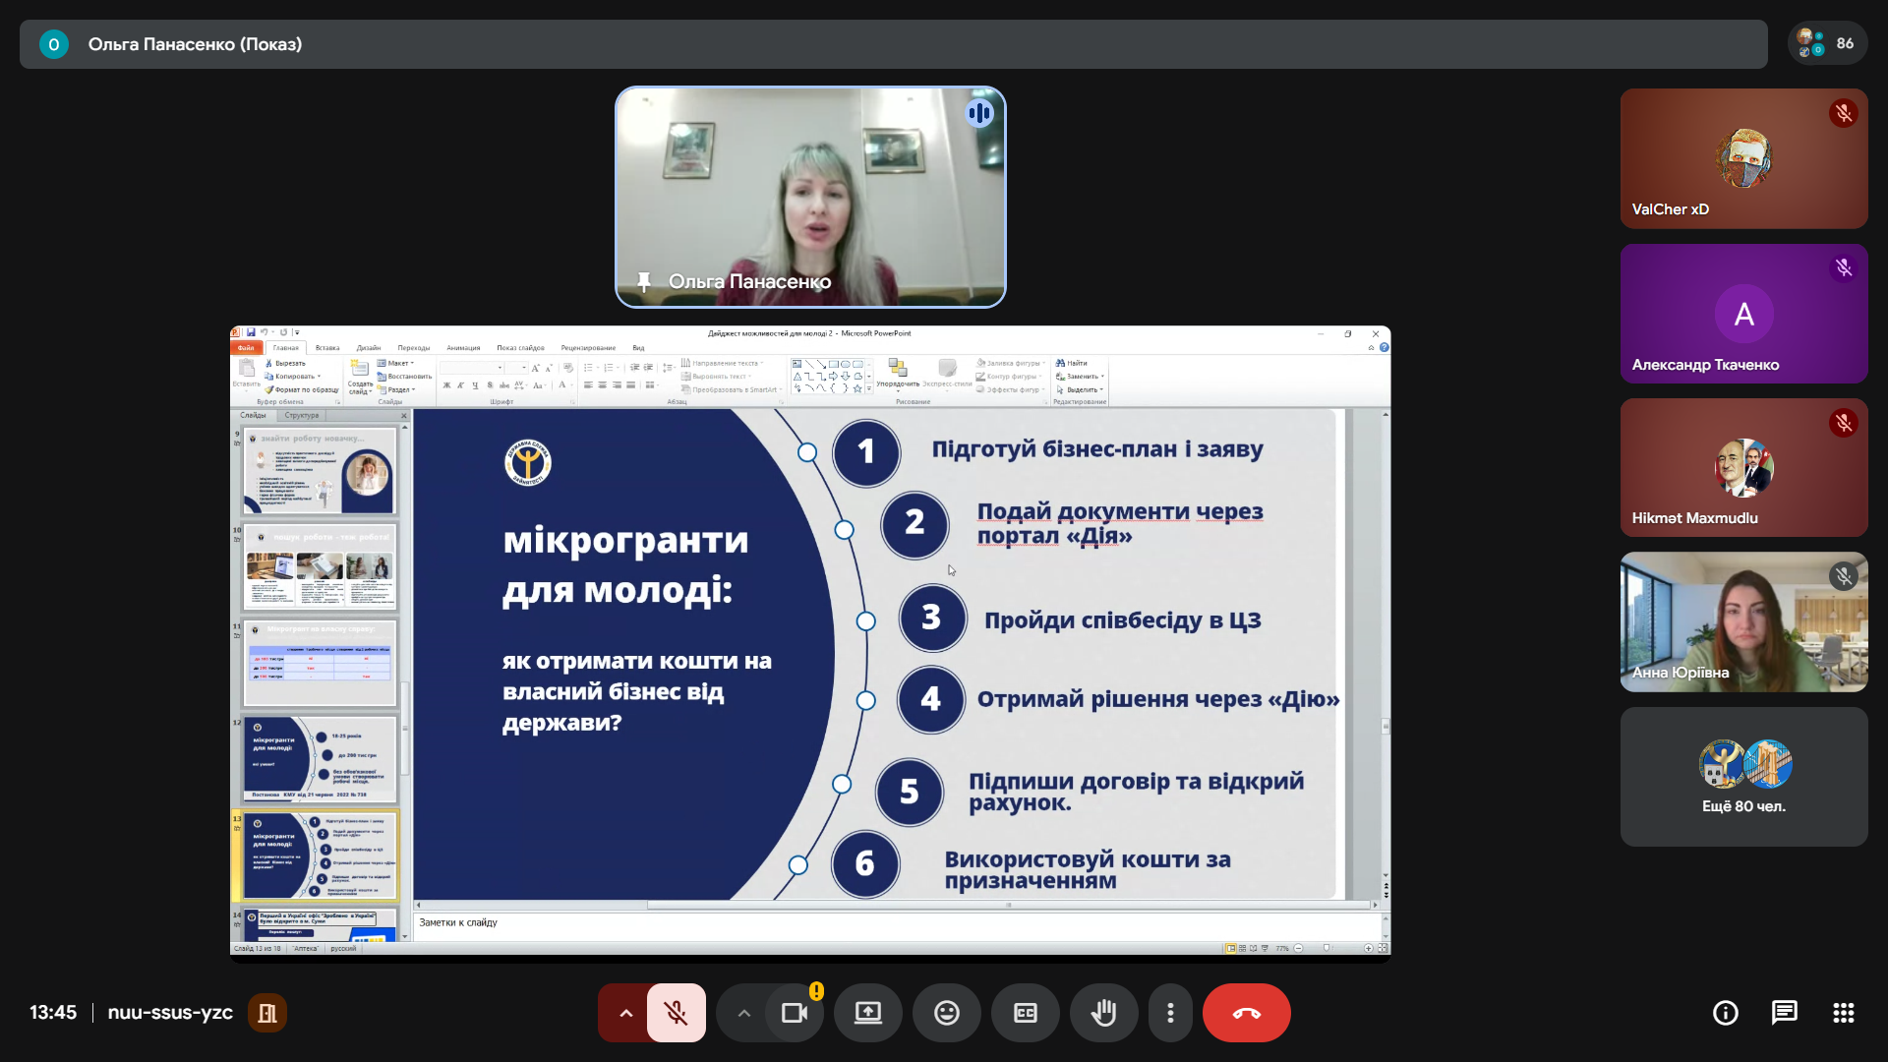Open the "Ещё 80 чел." participants tile

coord(1743,777)
